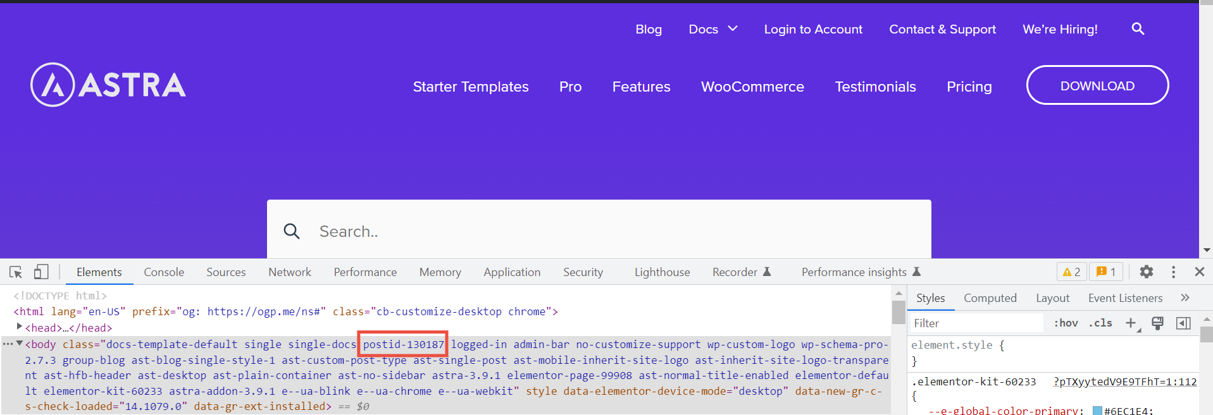
Task: Open the #6EC1E4 color swatch
Action: tap(1098, 411)
